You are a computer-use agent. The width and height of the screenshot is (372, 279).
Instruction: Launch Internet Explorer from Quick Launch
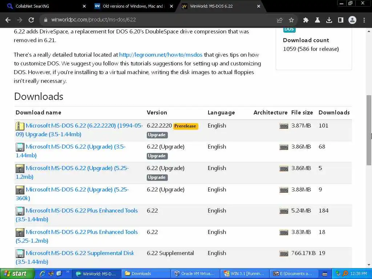point(43,274)
